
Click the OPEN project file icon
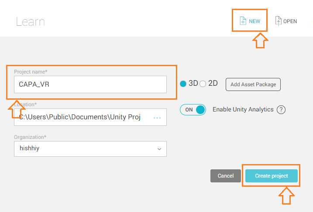point(278,21)
